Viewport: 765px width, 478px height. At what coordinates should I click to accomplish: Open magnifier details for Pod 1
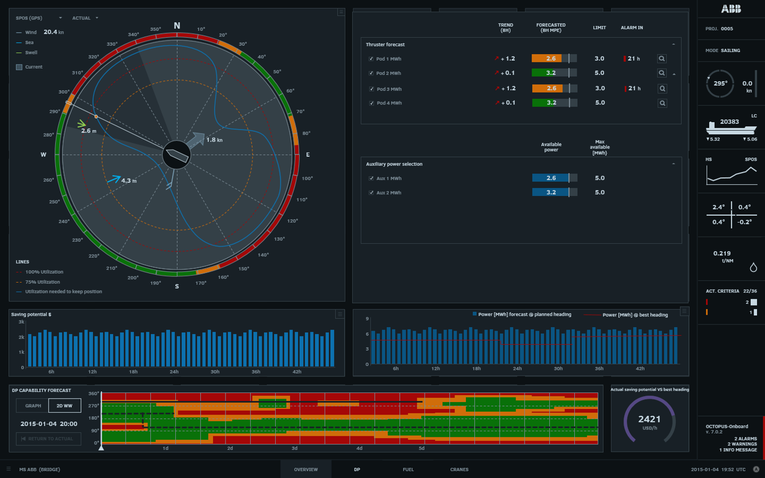click(x=662, y=59)
